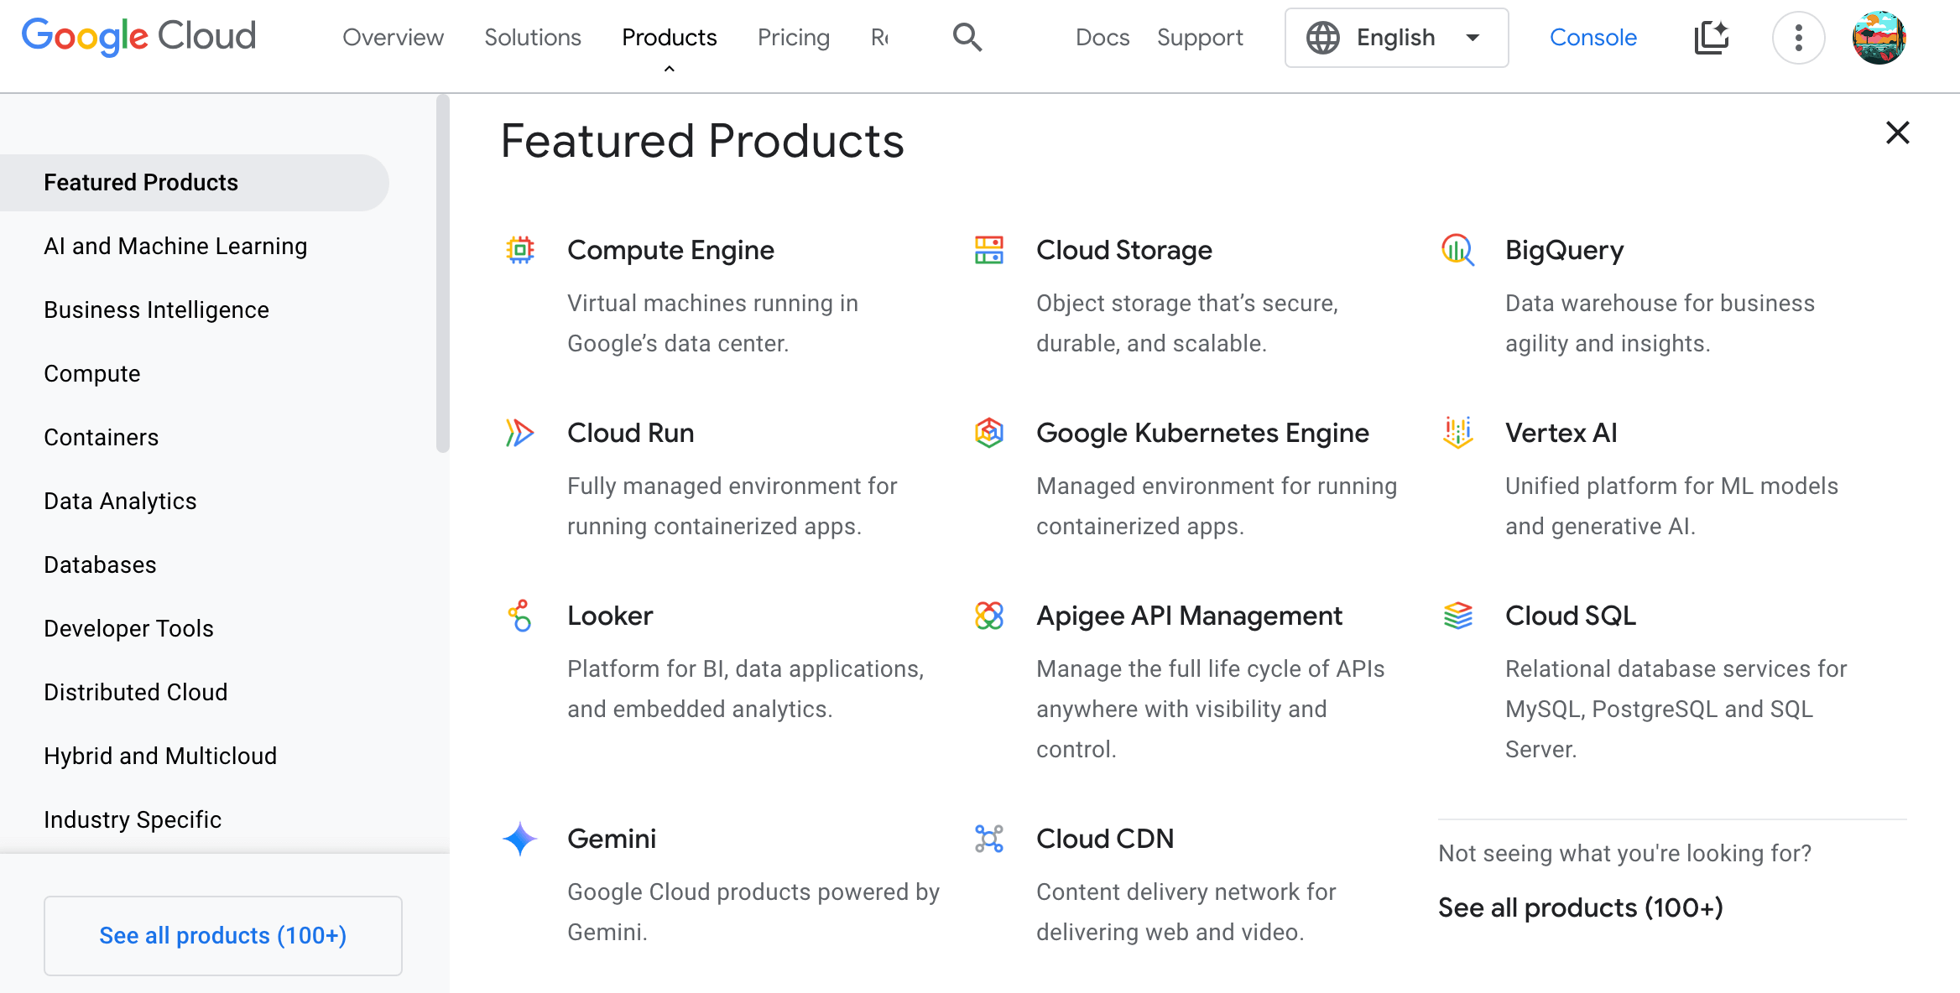Open the Cloud SQL product title
This screenshot has width=1960, height=993.
pyautogui.click(x=1571, y=616)
